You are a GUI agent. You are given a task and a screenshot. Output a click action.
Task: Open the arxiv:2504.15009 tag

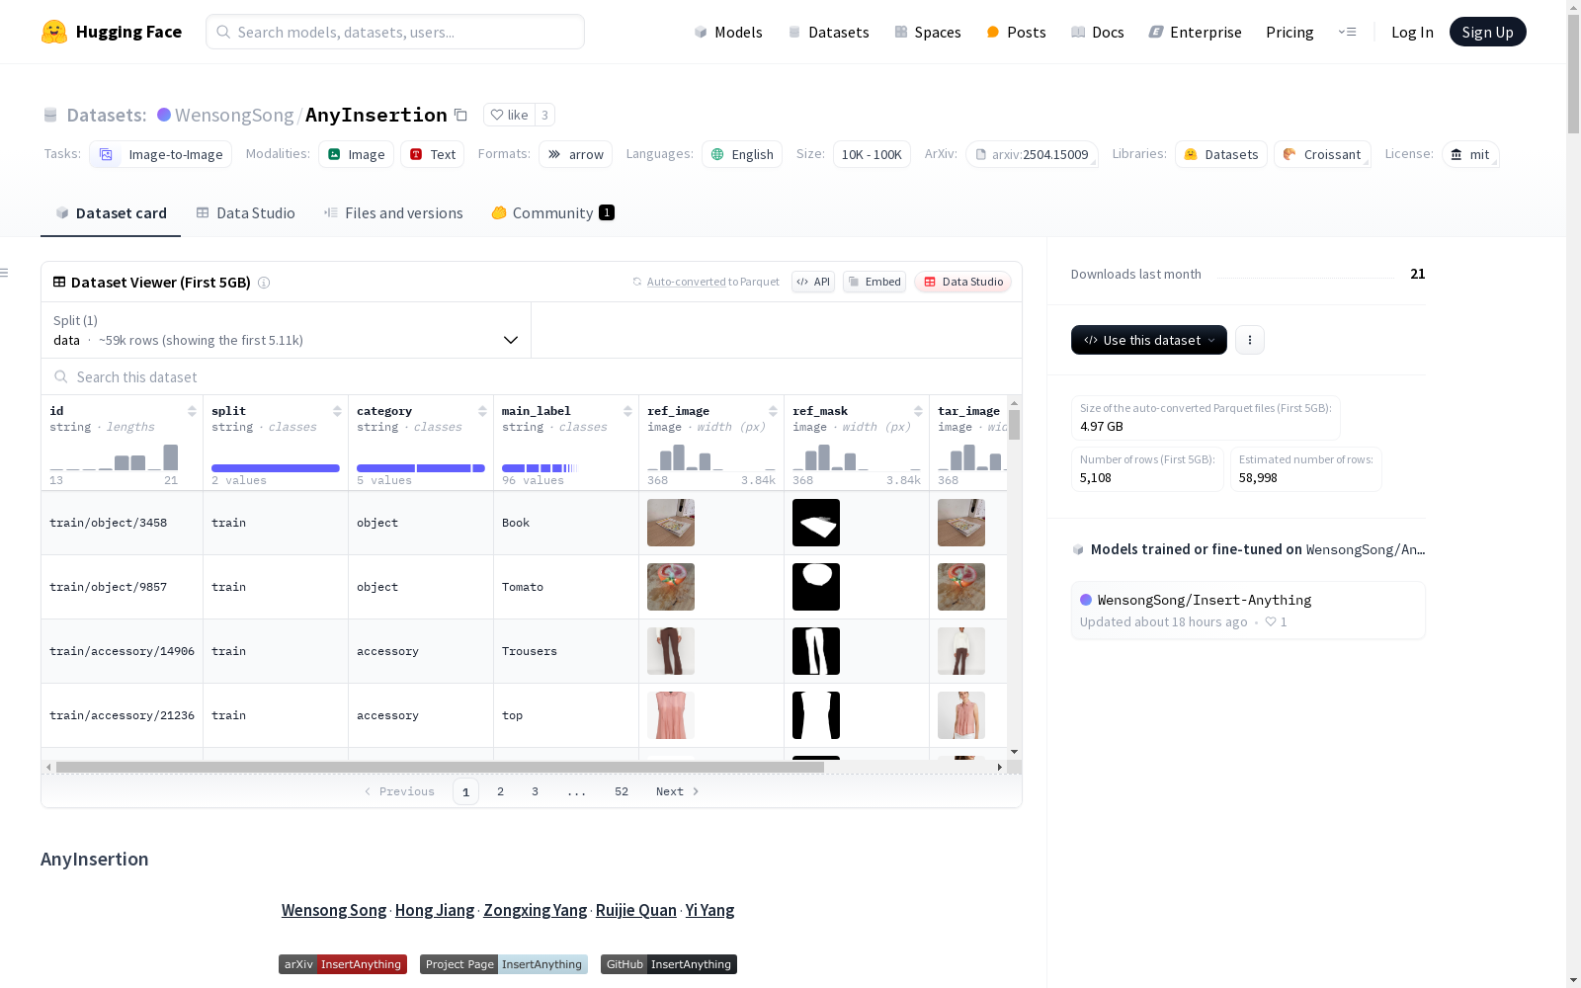[1032, 154]
